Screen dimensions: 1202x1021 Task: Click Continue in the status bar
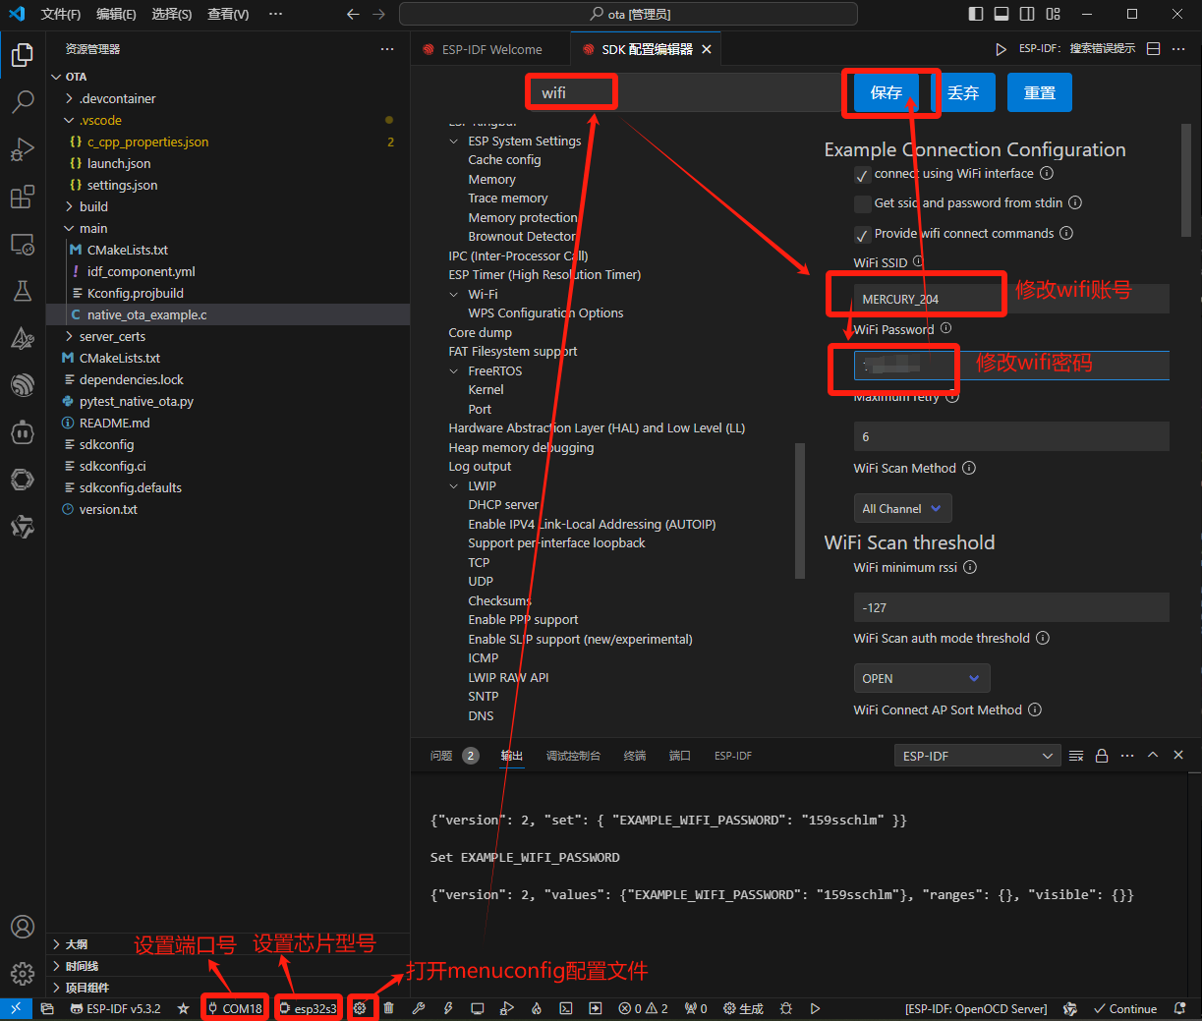point(1124,1008)
